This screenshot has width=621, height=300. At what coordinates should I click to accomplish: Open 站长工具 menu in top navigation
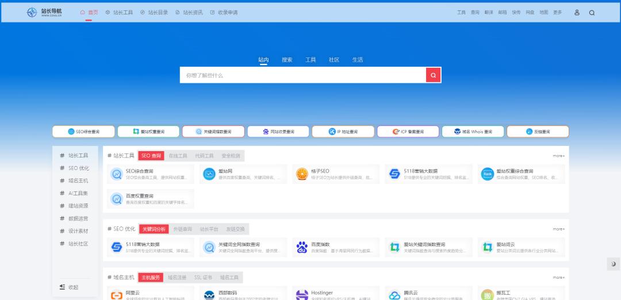pyautogui.click(x=119, y=12)
